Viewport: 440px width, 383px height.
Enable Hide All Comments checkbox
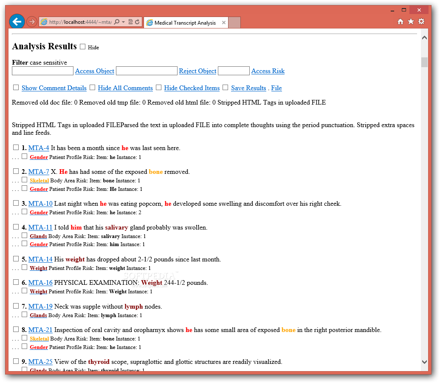92,88
